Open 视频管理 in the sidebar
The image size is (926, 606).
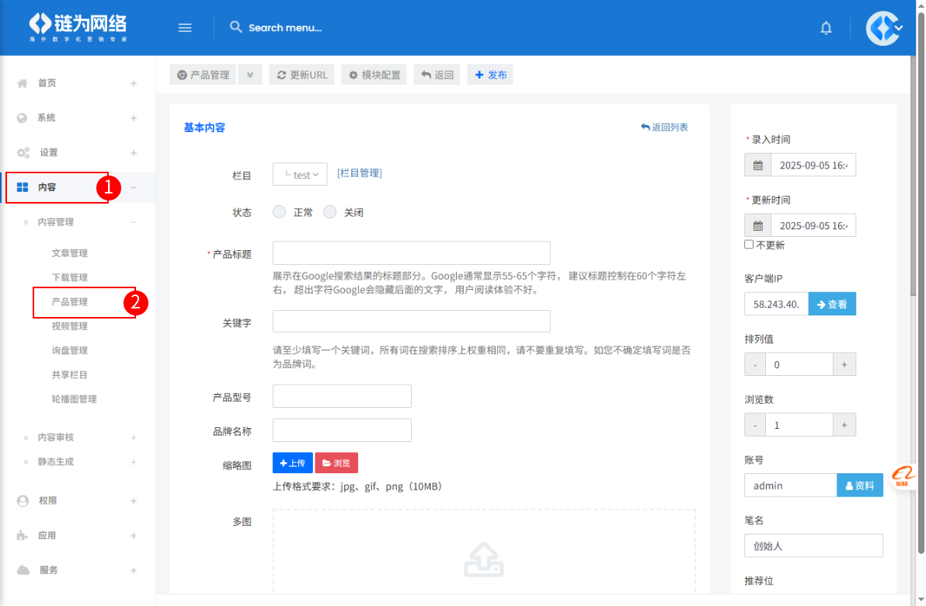coord(70,326)
